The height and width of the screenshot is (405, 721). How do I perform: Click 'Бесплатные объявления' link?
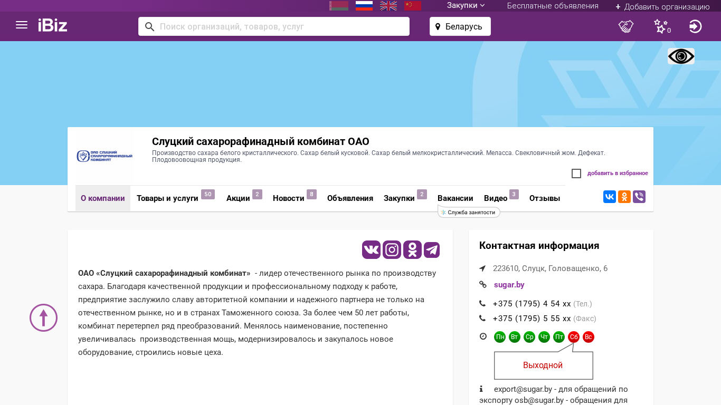pyautogui.click(x=553, y=6)
